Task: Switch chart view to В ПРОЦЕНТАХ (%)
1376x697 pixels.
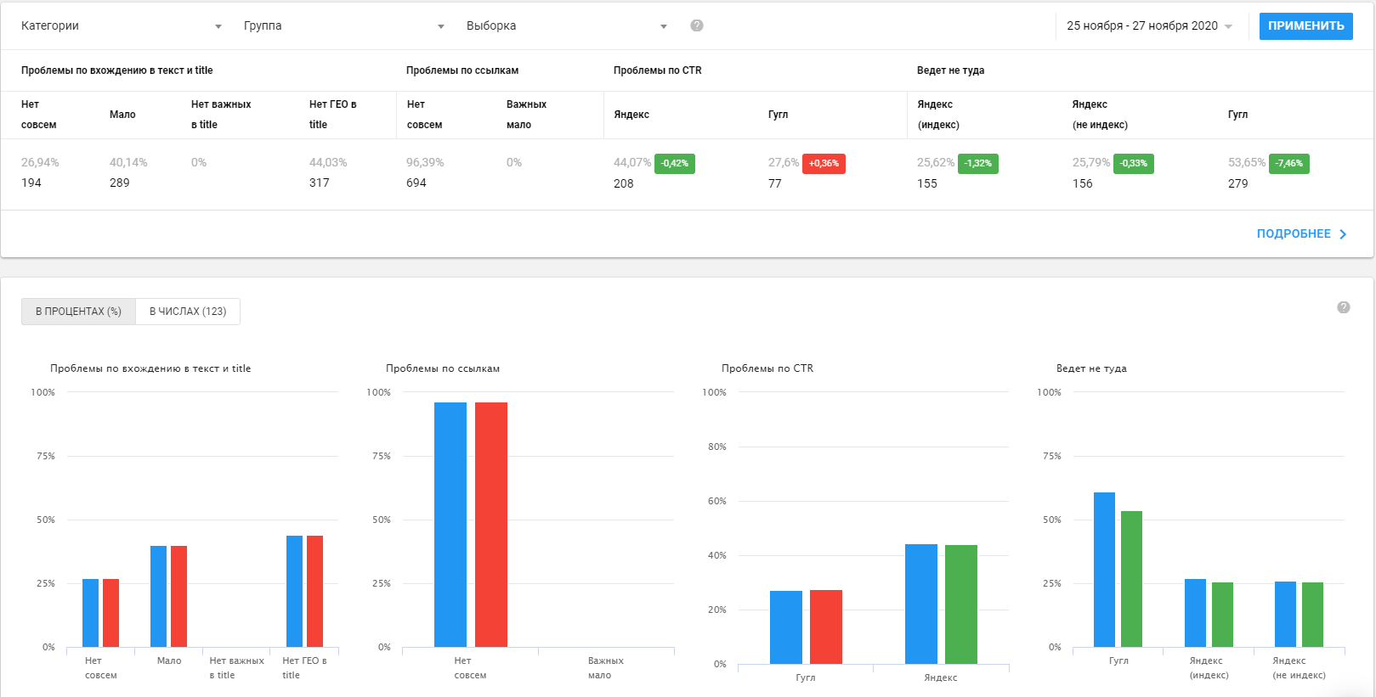Action: point(78,312)
